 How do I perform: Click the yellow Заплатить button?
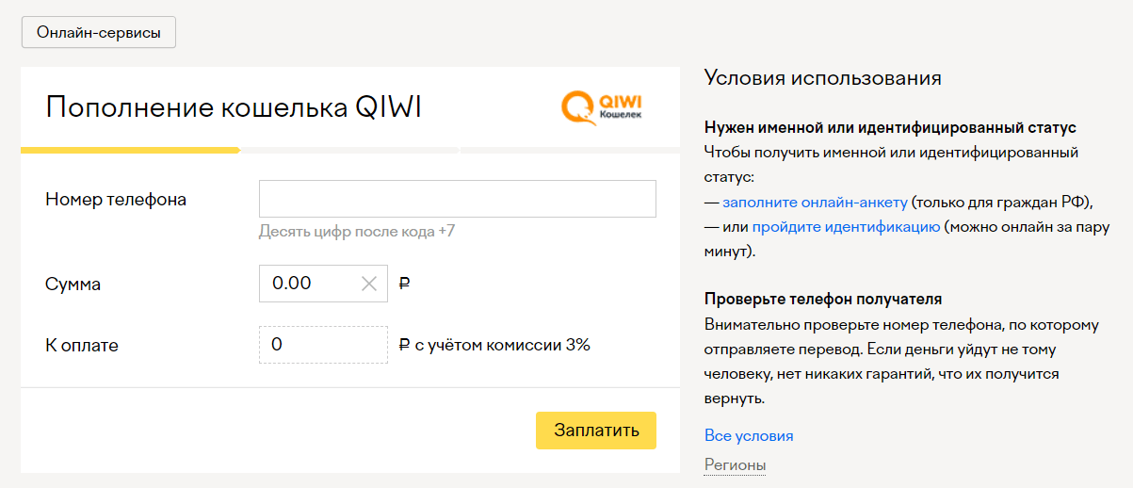[596, 431]
